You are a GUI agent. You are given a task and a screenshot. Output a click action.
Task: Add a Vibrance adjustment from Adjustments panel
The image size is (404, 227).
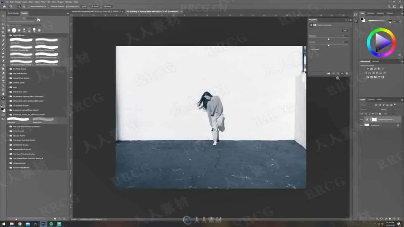(383, 69)
